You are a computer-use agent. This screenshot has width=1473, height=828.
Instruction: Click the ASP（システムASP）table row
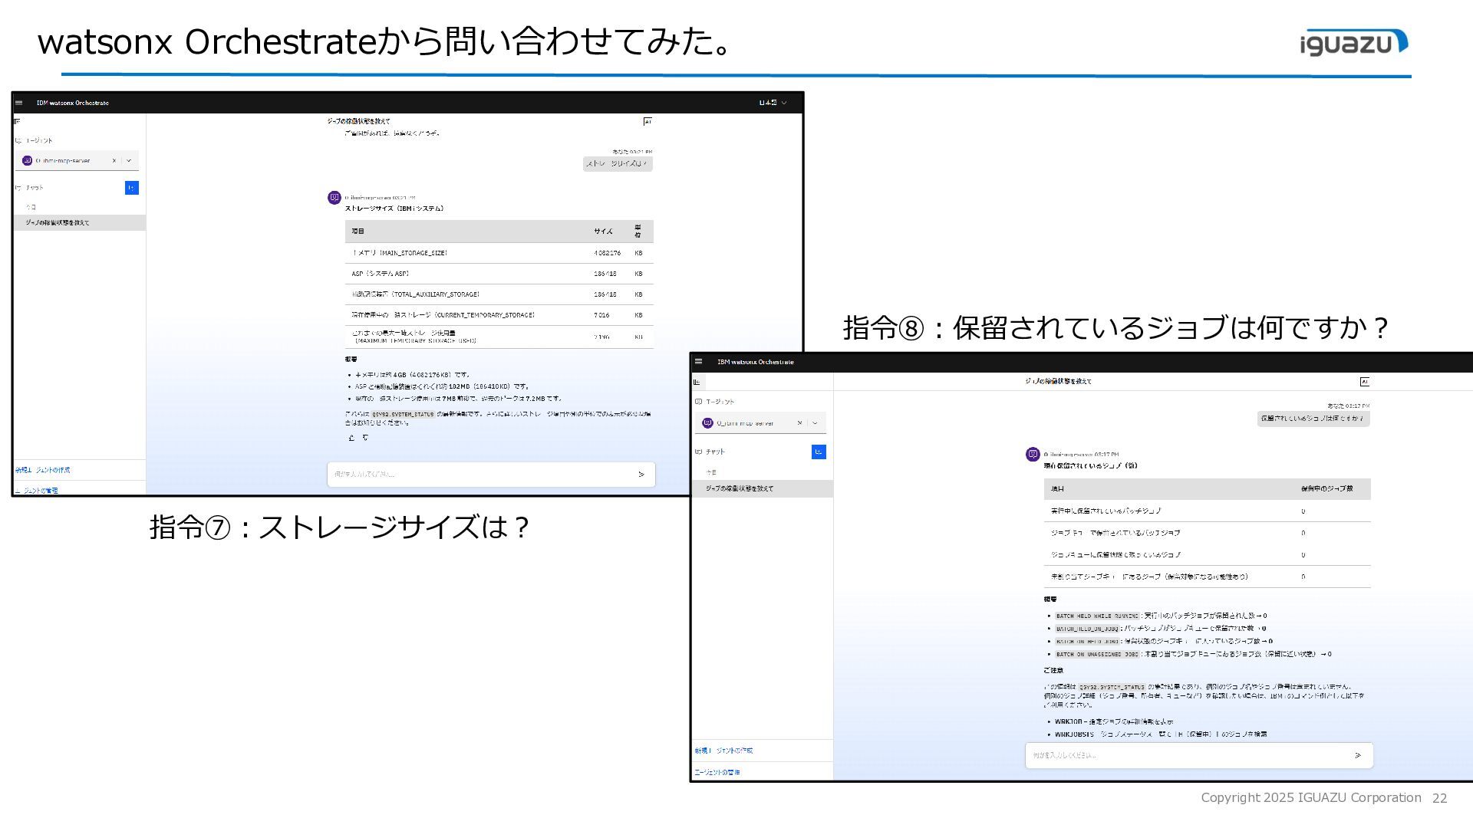(499, 274)
